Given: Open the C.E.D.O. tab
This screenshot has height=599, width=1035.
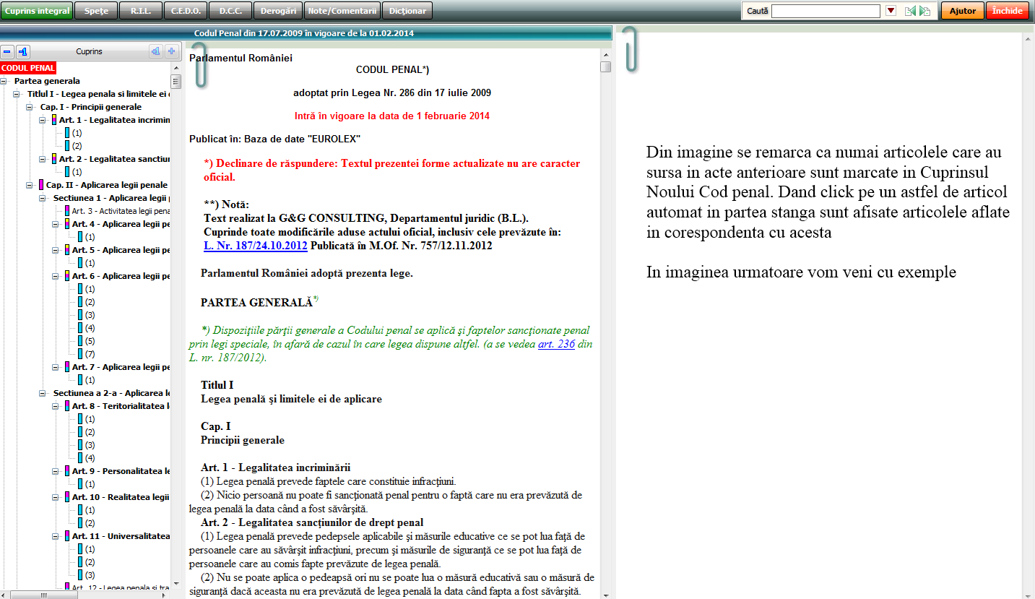Looking at the screenshot, I should [186, 11].
